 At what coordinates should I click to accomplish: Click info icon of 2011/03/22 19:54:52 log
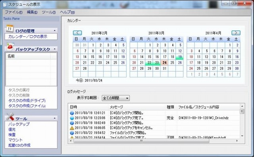point(72,133)
